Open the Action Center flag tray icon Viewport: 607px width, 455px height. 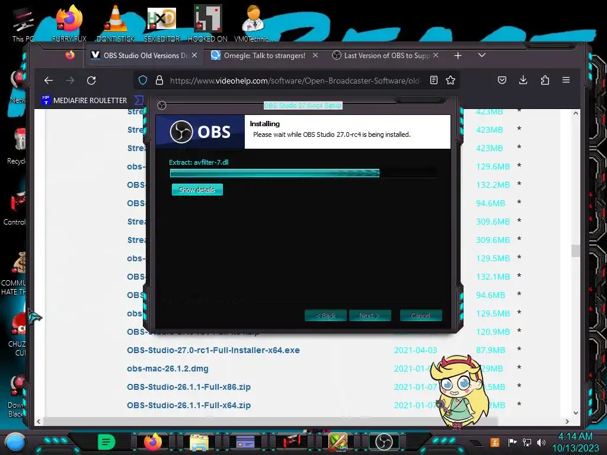coord(513,442)
